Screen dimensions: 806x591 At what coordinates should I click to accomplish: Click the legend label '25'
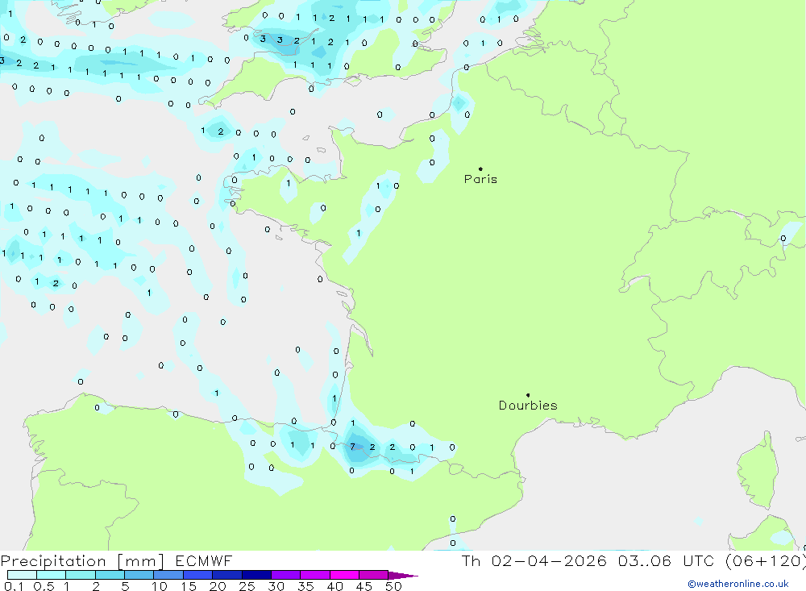point(247,586)
